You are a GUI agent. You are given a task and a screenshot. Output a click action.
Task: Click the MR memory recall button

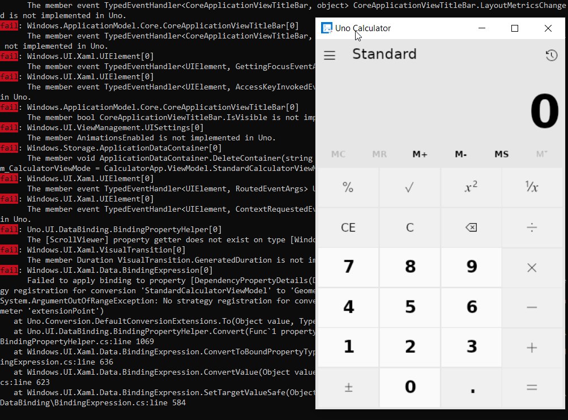click(379, 154)
